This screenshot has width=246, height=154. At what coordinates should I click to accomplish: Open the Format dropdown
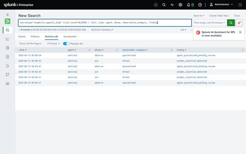[53, 43]
